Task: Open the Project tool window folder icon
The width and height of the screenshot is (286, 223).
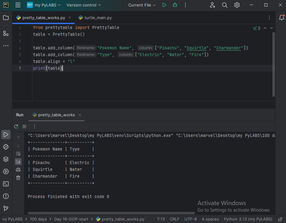Action: (x=6, y=18)
